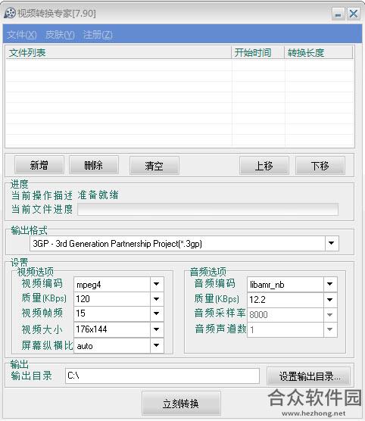
Task: Expand the audio quality 12.2 dropdown
Action: pos(330,299)
